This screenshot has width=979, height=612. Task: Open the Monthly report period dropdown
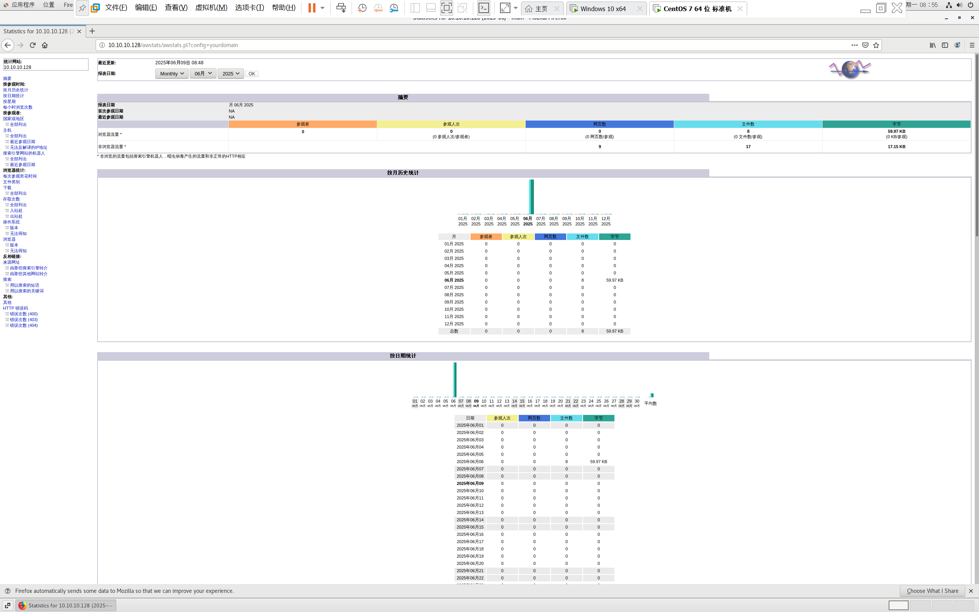coord(171,73)
